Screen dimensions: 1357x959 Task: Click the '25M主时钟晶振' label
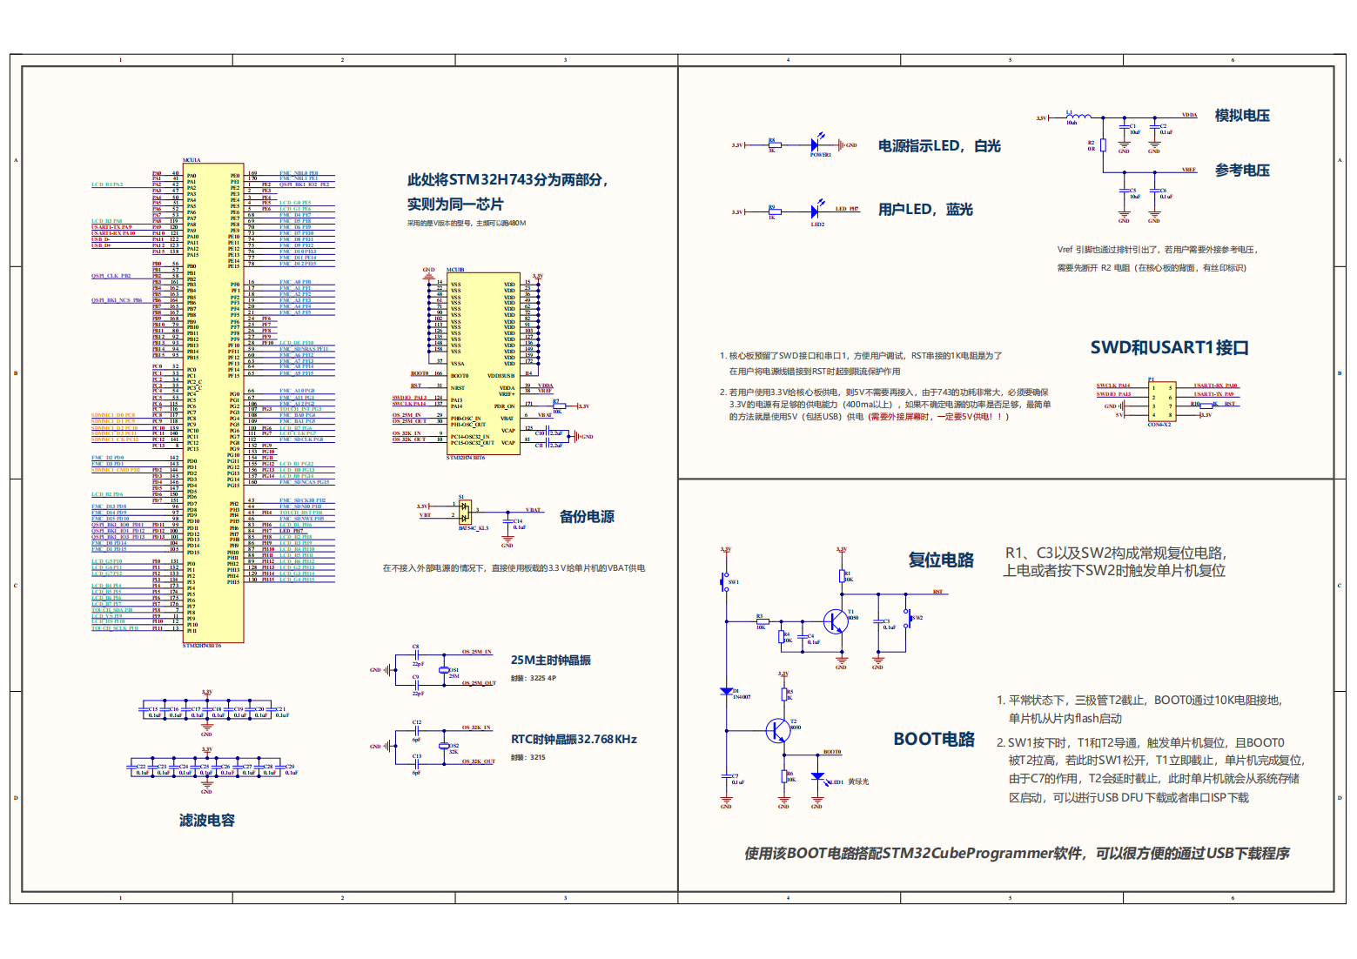[x=550, y=661]
